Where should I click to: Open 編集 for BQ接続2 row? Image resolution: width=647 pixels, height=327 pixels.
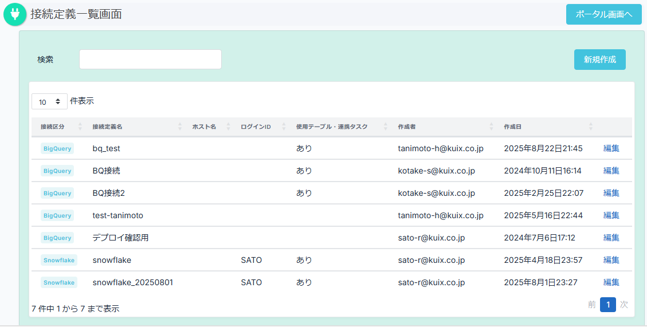pyautogui.click(x=611, y=193)
